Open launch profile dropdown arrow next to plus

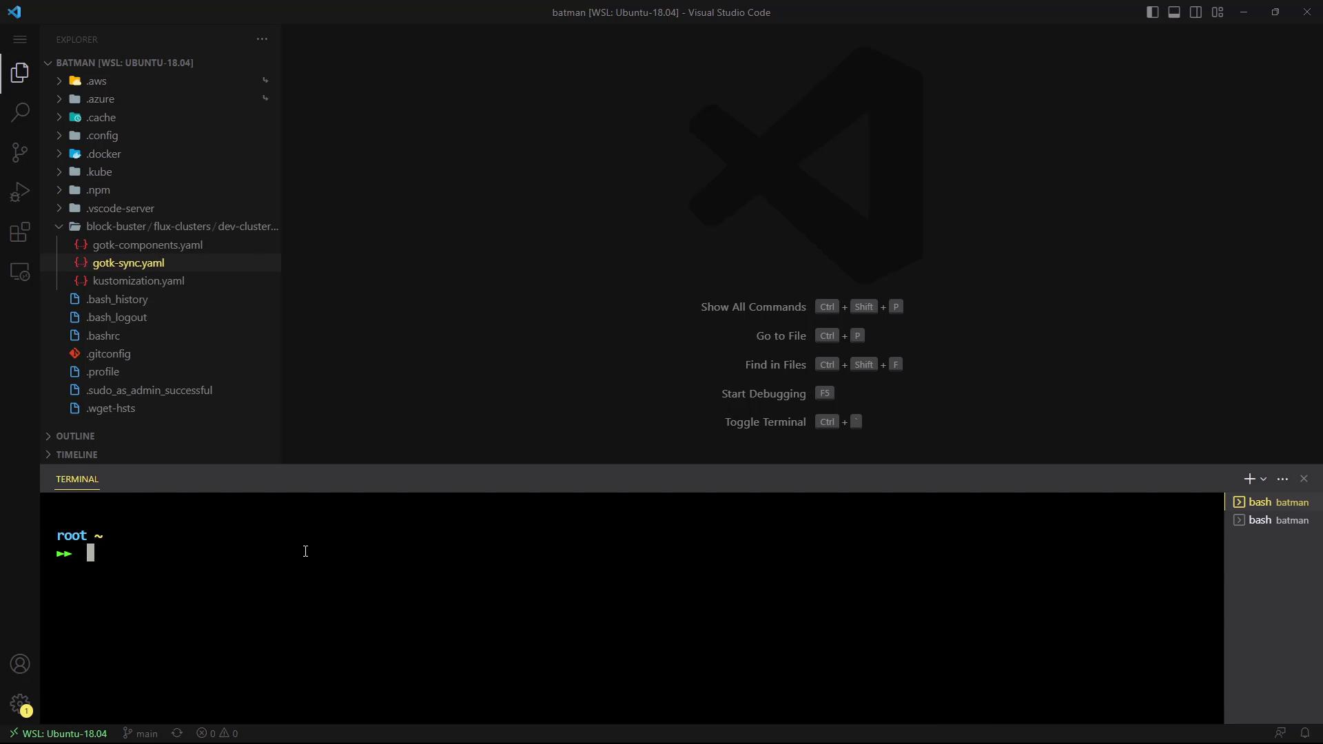pos(1263,479)
